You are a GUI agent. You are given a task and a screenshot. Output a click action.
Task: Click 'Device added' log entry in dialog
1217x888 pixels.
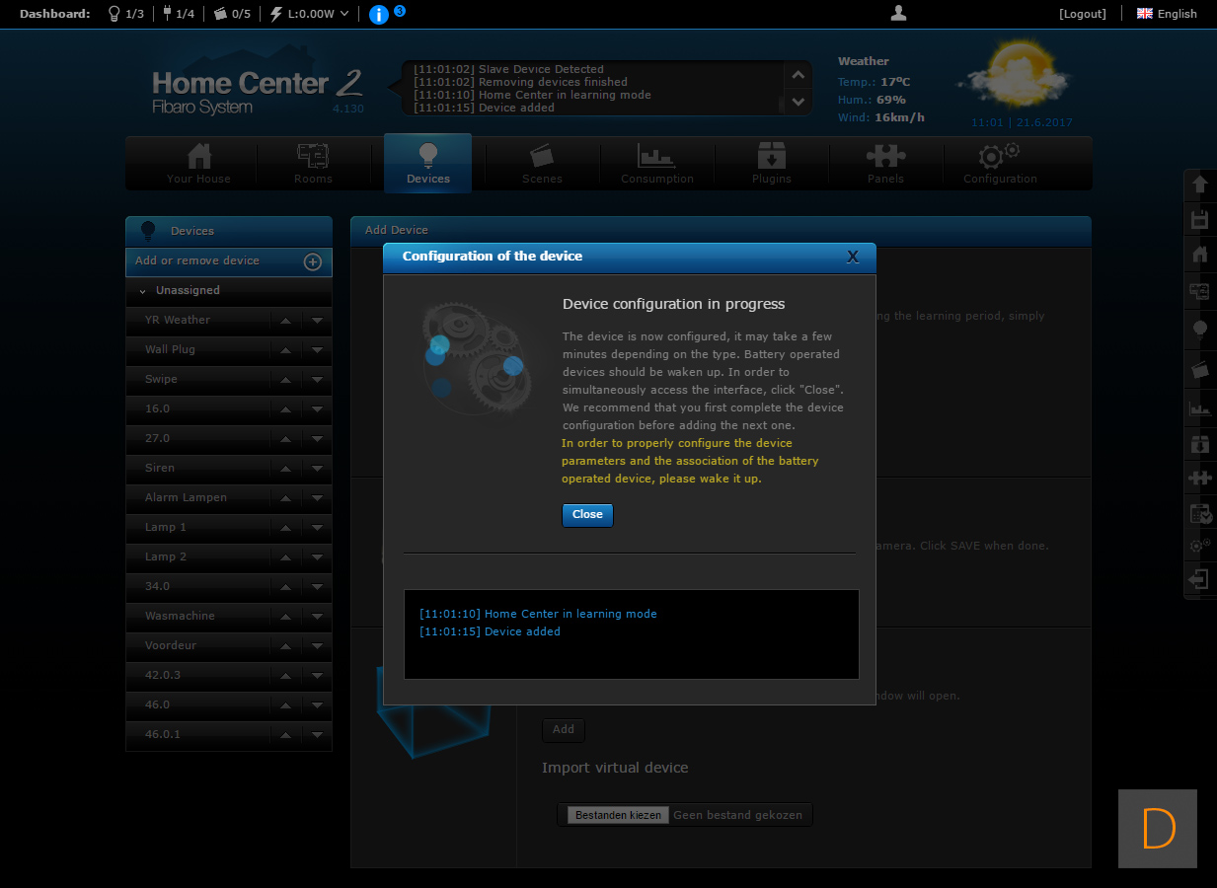click(490, 631)
